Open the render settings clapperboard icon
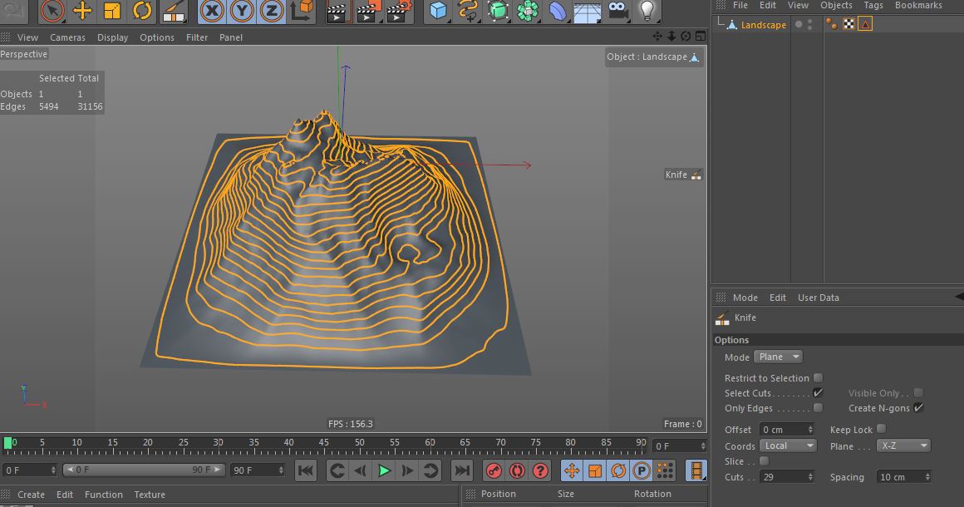Viewport: 964px width, 507px height. [397, 12]
